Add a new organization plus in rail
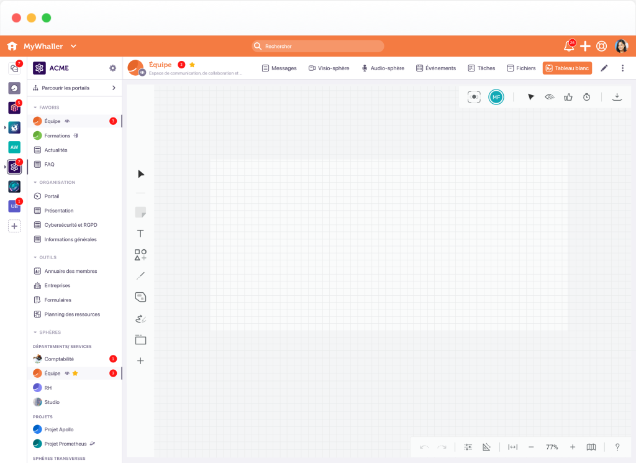Screen dimensions: 636x463 [x=14, y=226]
